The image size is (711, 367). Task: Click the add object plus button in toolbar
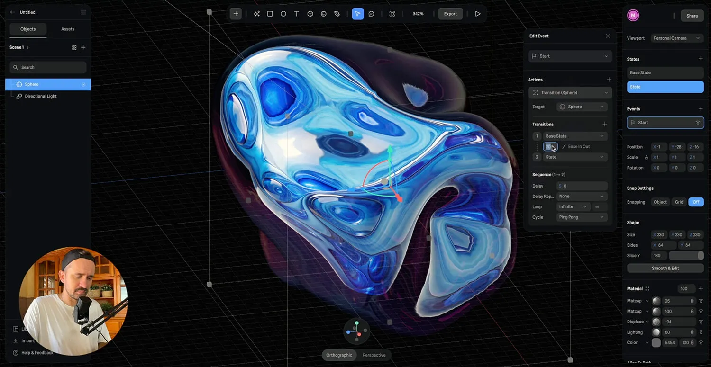pos(236,14)
